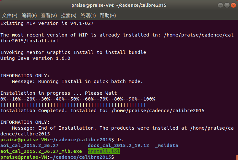Image resolution: width=238 pixels, height=160 pixels.
Task: Click the 'End of Installation' message line
Action: coord(117,131)
